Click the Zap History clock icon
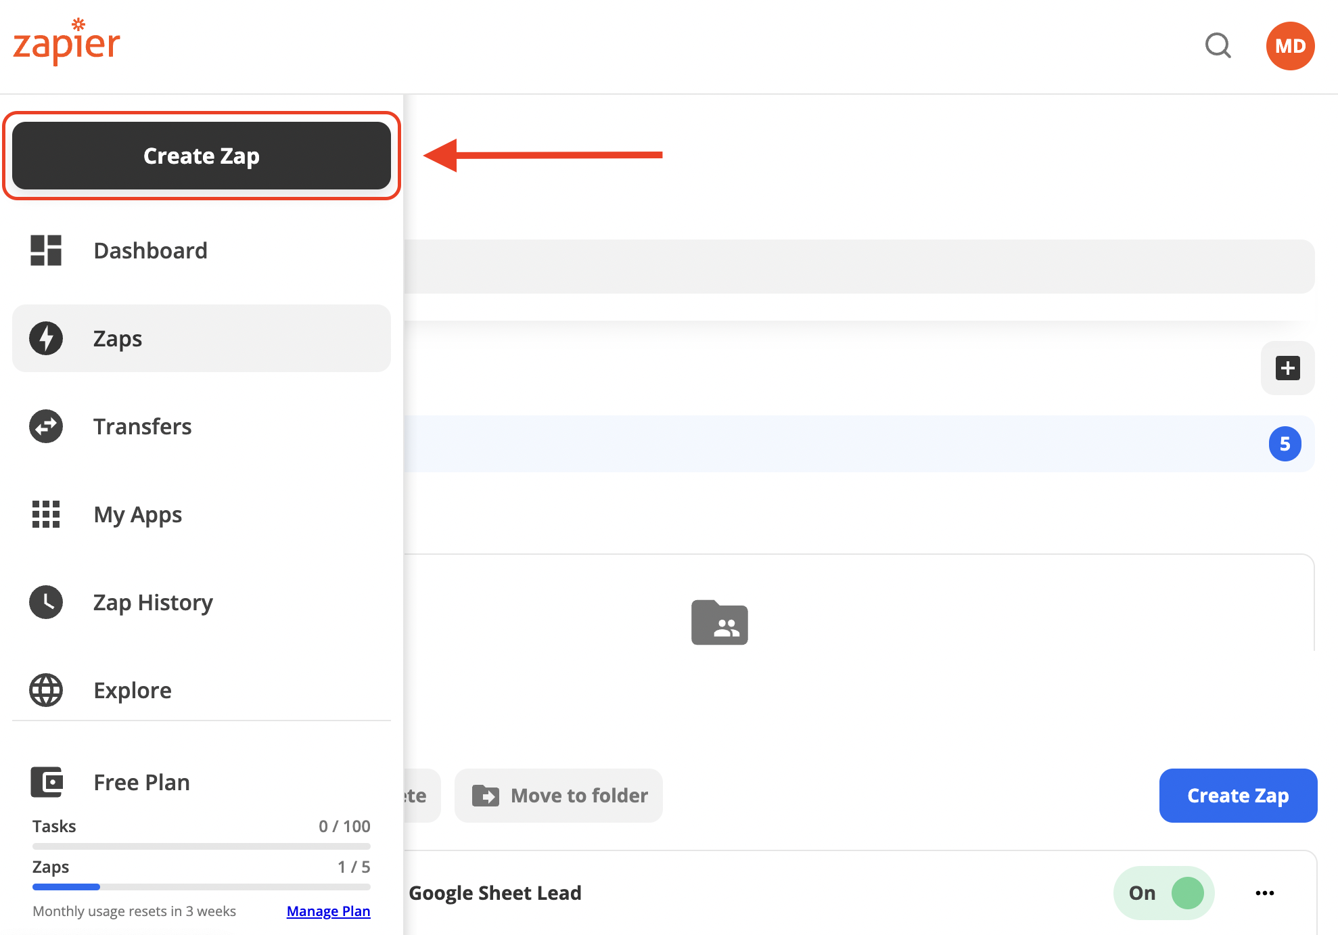 coord(46,602)
